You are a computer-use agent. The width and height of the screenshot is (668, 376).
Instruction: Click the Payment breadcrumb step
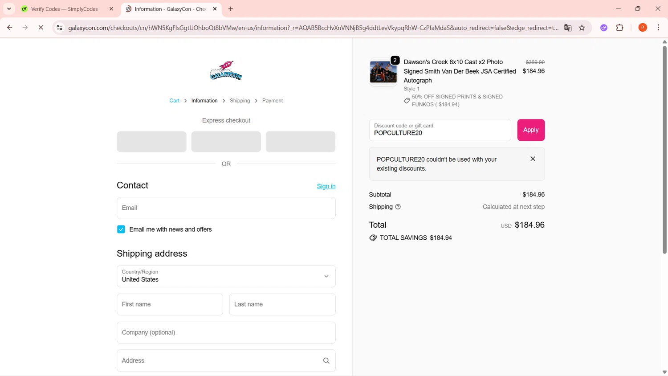[x=273, y=101]
